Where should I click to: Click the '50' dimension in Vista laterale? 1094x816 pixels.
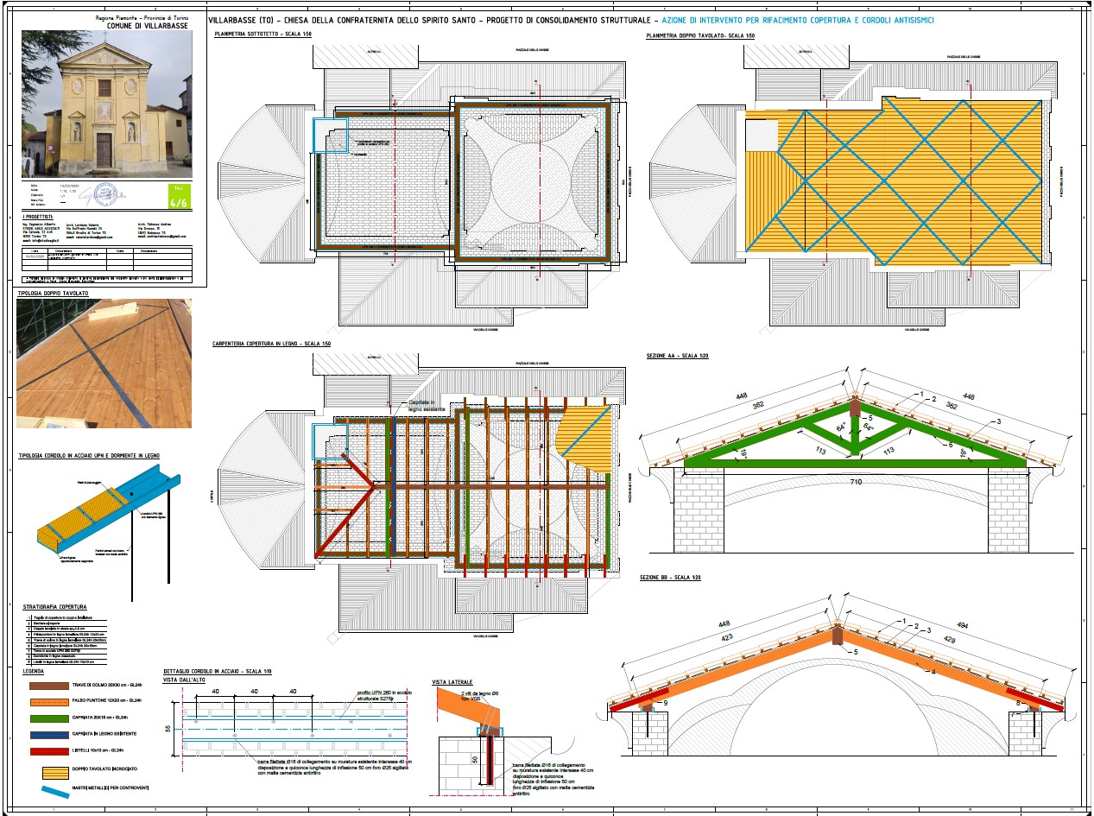coord(473,760)
